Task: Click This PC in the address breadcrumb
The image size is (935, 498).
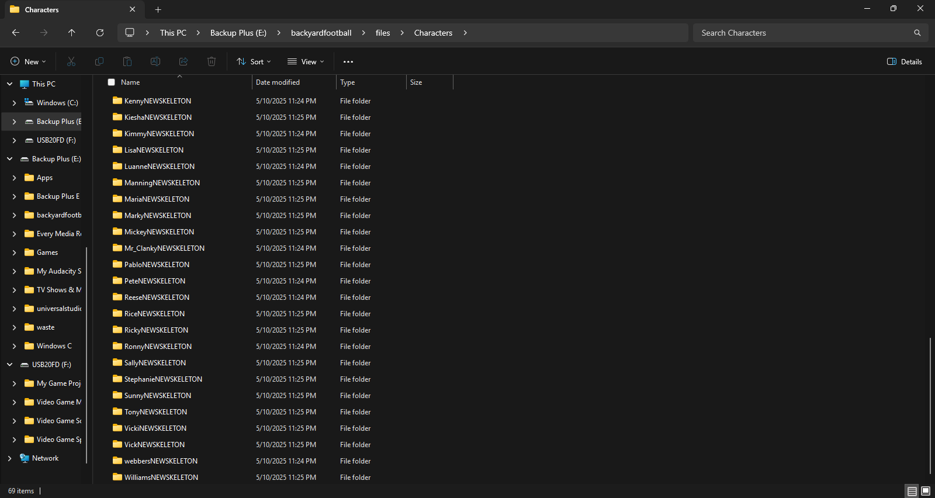Action: click(173, 33)
